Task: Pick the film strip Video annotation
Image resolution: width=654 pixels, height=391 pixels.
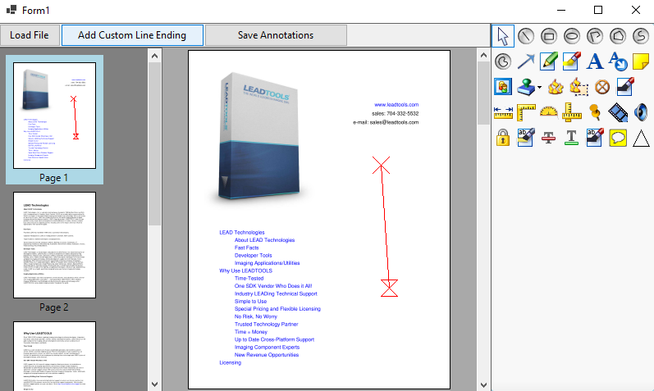Action: pos(618,112)
